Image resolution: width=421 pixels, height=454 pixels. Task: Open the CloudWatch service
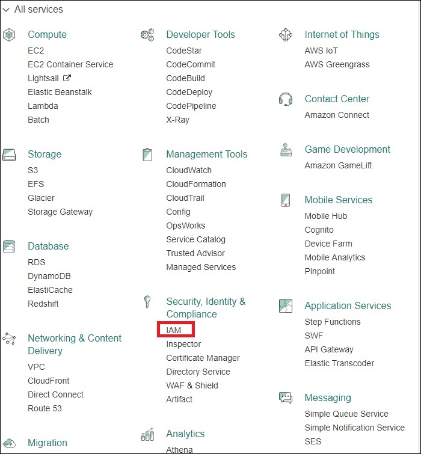[189, 170]
